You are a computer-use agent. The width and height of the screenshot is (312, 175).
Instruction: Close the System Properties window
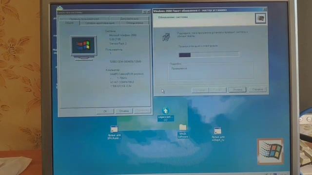click(148, 12)
